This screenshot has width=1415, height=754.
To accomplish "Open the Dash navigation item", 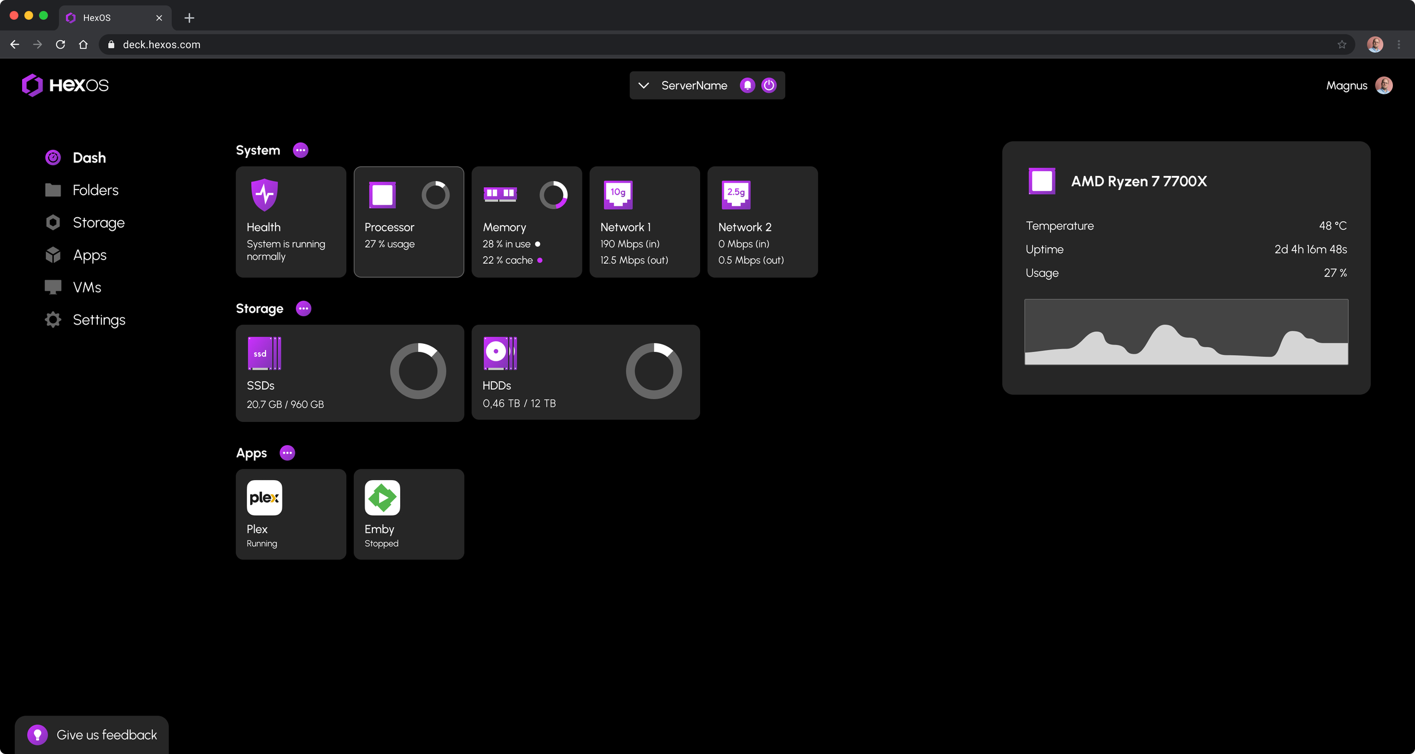I will pyautogui.click(x=89, y=157).
